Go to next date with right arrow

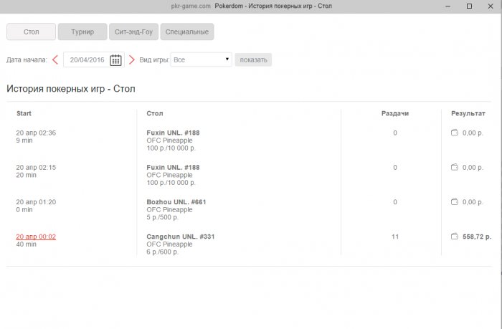[131, 59]
